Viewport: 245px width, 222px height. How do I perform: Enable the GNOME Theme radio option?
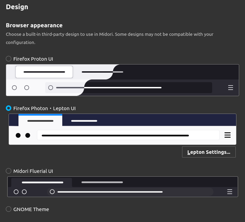[x=9, y=209]
